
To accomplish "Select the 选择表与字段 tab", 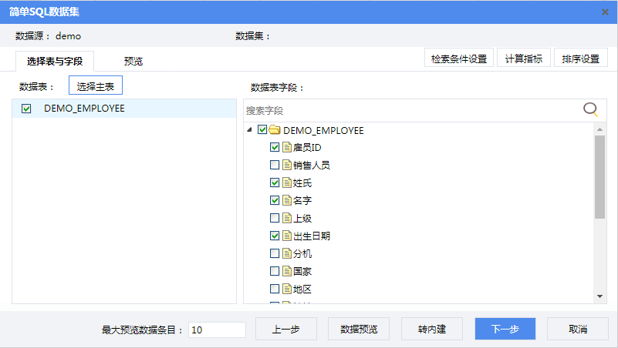I will pyautogui.click(x=54, y=61).
